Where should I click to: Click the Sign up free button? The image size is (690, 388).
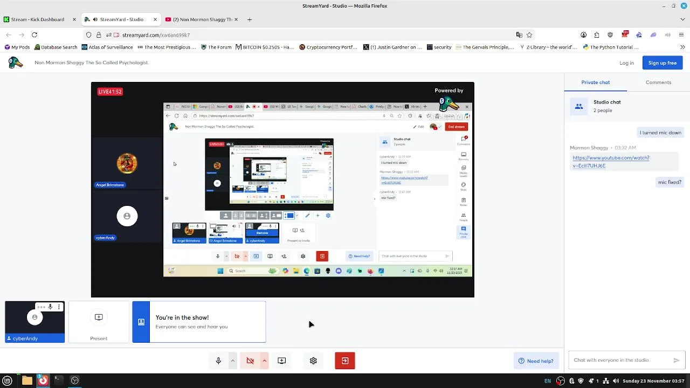point(663,63)
